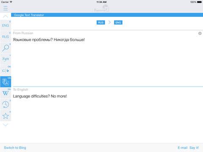Choose the ENG target language button
The image size is (203, 152).
pos(118,22)
